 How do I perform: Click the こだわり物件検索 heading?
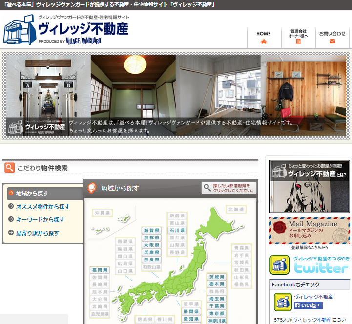(42, 168)
